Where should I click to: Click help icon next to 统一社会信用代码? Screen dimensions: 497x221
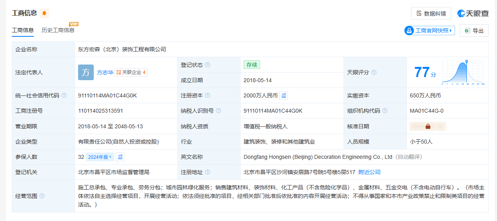[64, 95]
